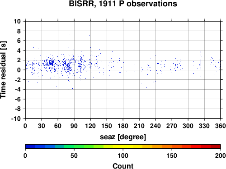Click the x-axis tick label 90
Viewport: 226px width, 169px height.
pos(74,126)
